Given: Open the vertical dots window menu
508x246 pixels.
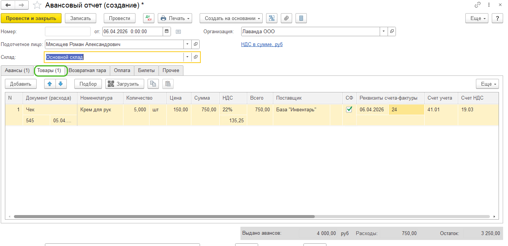Looking at the screenshot, I should pyautogui.click(x=488, y=5).
